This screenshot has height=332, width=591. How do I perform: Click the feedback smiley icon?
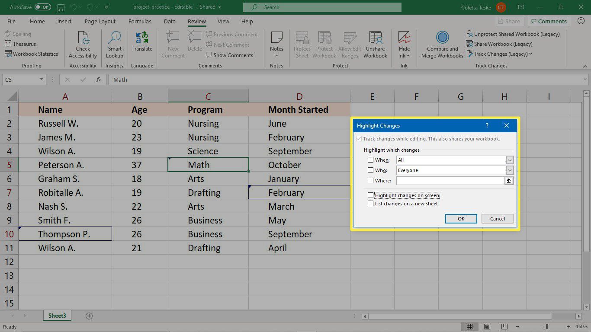580,21
